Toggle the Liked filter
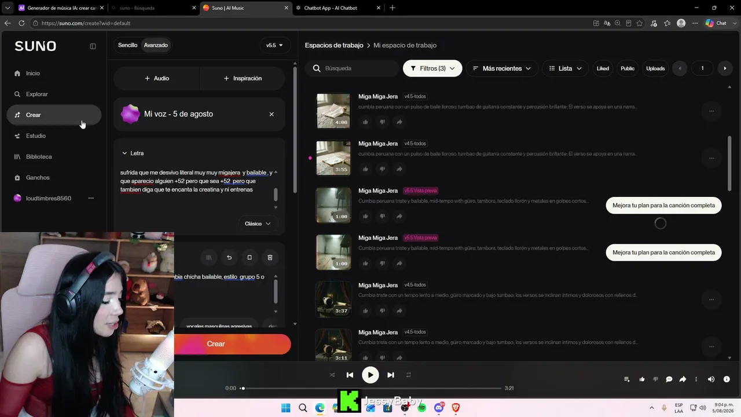 (603, 68)
